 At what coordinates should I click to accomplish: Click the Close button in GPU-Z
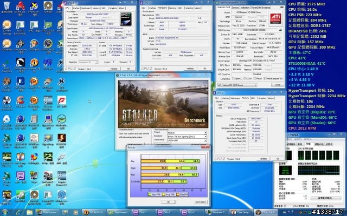click(x=277, y=85)
